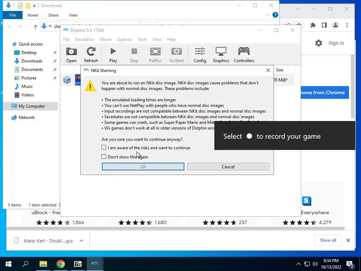This screenshot has height=271, width=361.
Task: Close Chrome downloads bar
Action: pos(348,240)
